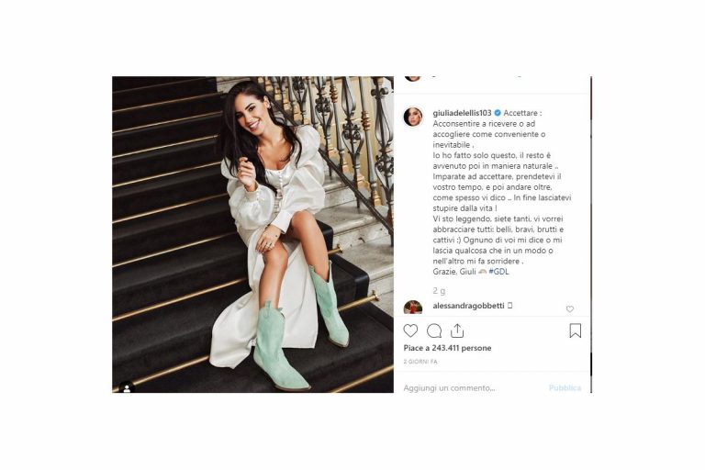This screenshot has width=705, height=470.
Task: Click the 2 g caption timestamp
Action: coord(439,291)
